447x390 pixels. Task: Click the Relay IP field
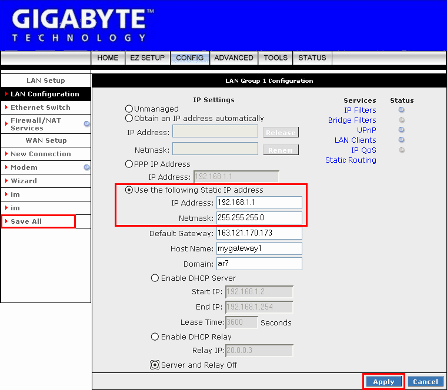pos(259,351)
